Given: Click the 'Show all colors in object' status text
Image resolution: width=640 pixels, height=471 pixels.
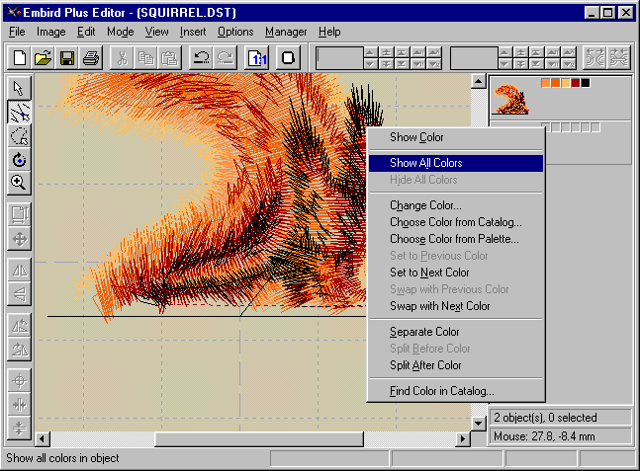Looking at the screenshot, I should (x=62, y=458).
